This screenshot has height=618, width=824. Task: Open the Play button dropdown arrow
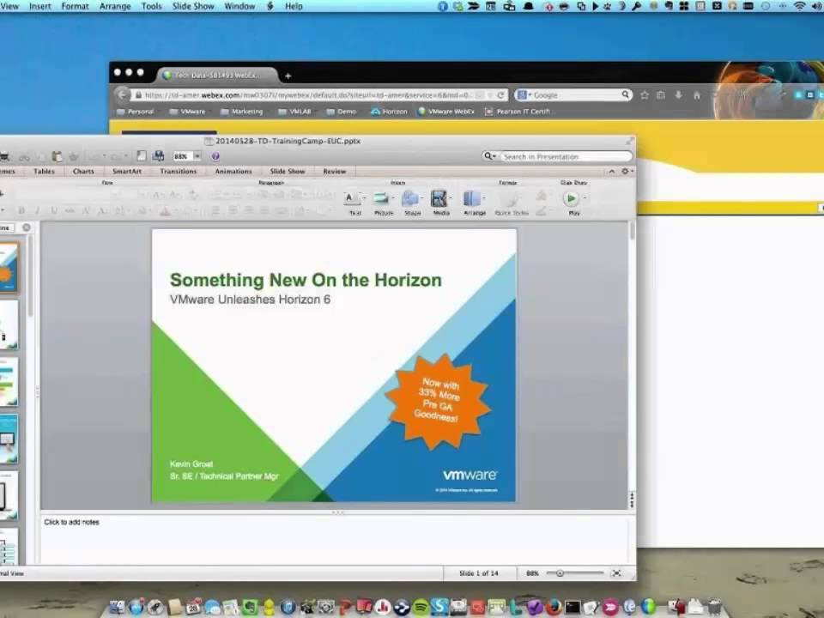[x=585, y=198]
